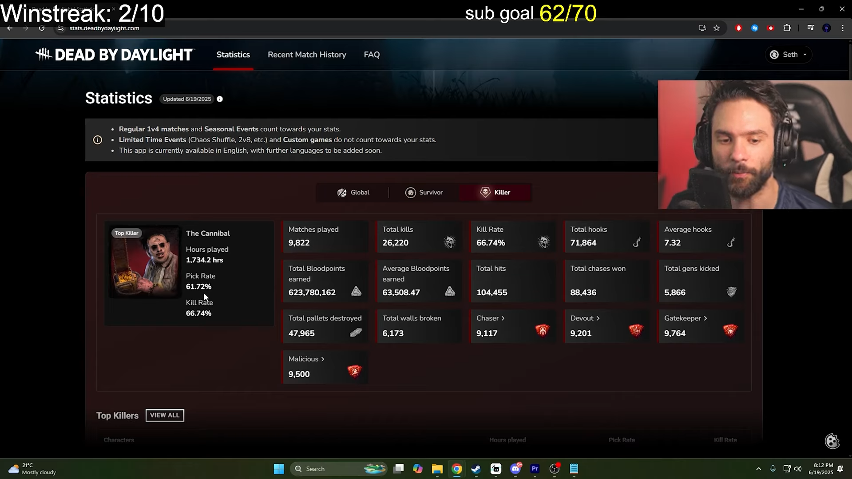852x479 pixels.
Task: Expand the Devout emblem stat
Action: [585, 318]
